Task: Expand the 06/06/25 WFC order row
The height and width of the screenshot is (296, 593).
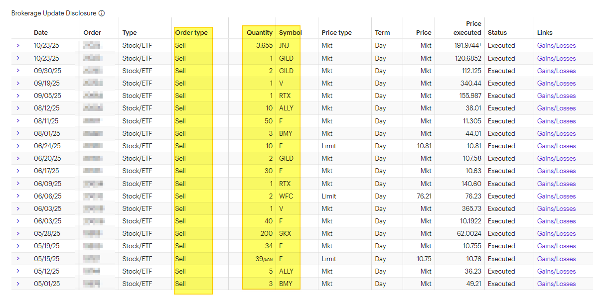Action: coord(18,196)
